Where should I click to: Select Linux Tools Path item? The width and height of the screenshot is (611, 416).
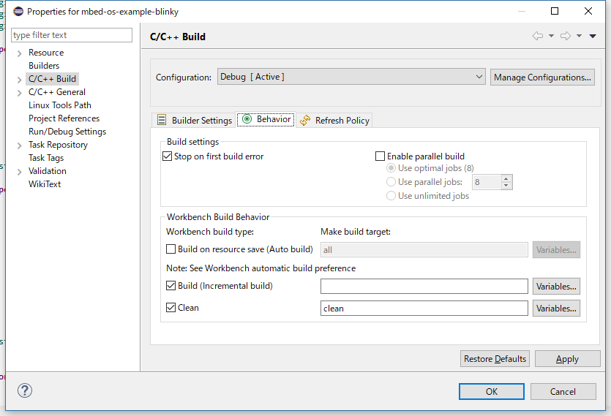59,105
